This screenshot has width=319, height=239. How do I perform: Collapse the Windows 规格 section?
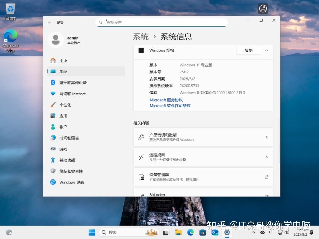(x=266, y=50)
